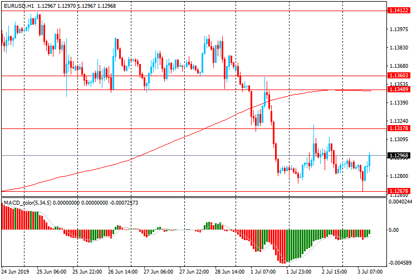Click the 25 Jun 06:00 time label

click(x=51, y=271)
